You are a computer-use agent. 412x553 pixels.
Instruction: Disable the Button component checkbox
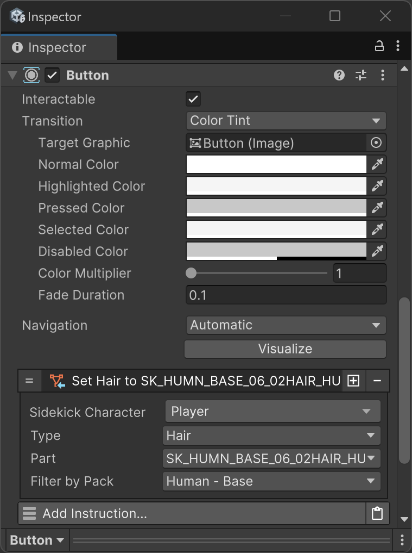click(52, 76)
